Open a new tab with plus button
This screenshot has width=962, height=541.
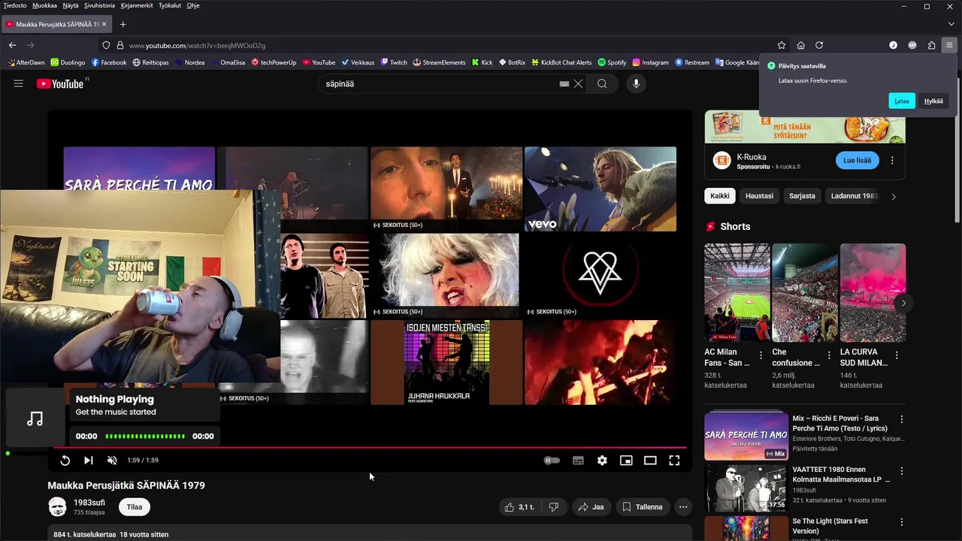tap(123, 24)
